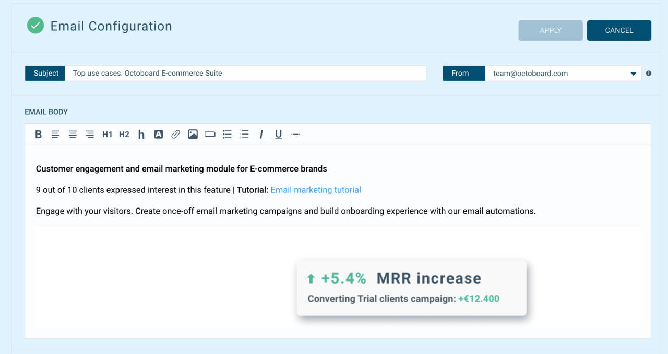The width and height of the screenshot is (668, 354).
Task: Open the From address dropdown arrow
Action: (x=634, y=74)
